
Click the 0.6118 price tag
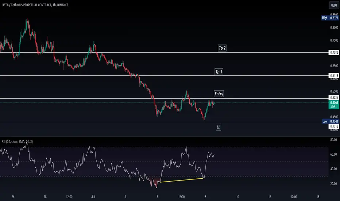[x=334, y=76]
